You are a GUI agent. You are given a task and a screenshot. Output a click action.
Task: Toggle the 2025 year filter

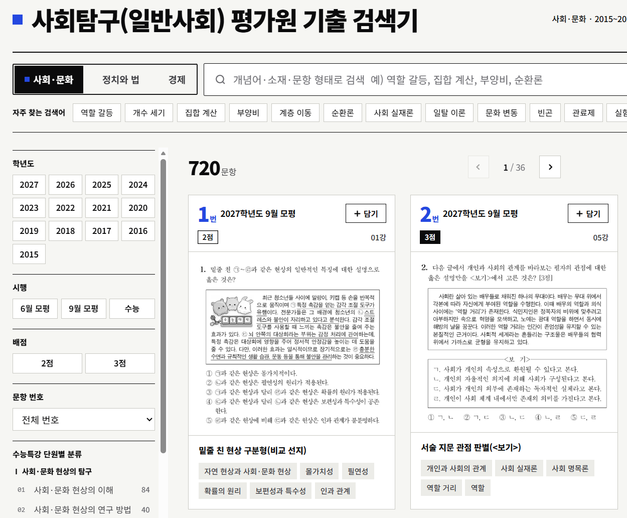[102, 185]
